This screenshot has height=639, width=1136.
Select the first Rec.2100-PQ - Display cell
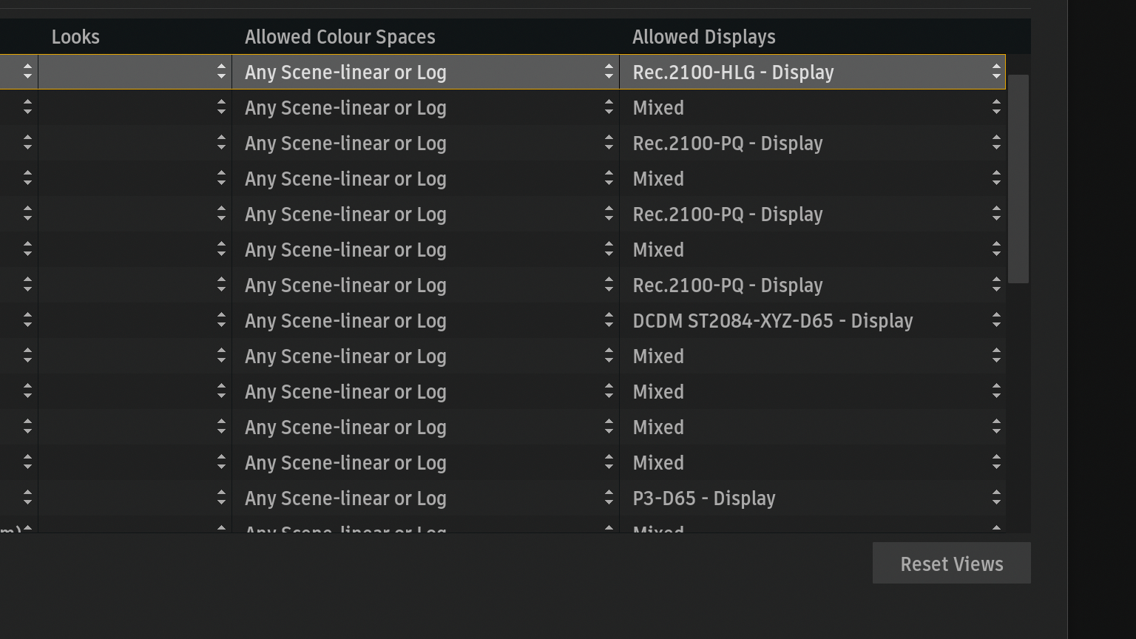812,143
